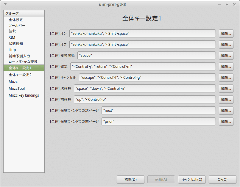Click the [全体] キャンセル key field

[147, 78]
